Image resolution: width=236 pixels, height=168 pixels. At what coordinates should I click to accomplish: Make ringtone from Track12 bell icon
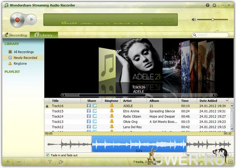click(x=112, y=126)
